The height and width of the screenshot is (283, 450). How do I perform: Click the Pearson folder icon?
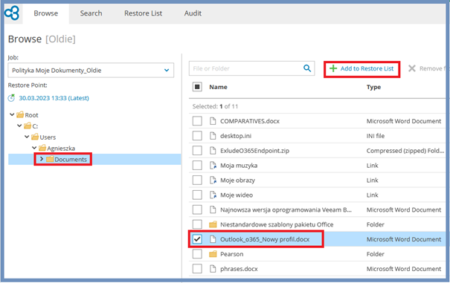tap(213, 254)
